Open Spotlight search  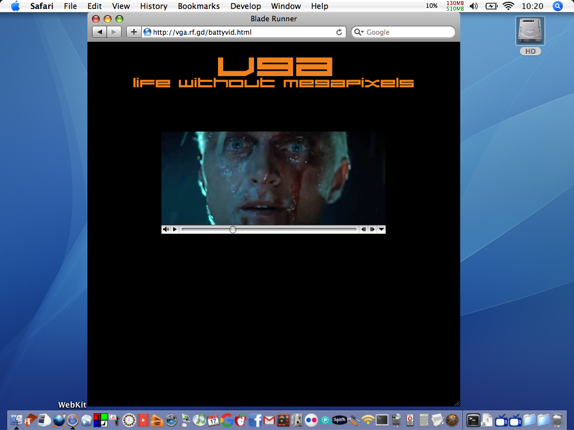click(558, 6)
